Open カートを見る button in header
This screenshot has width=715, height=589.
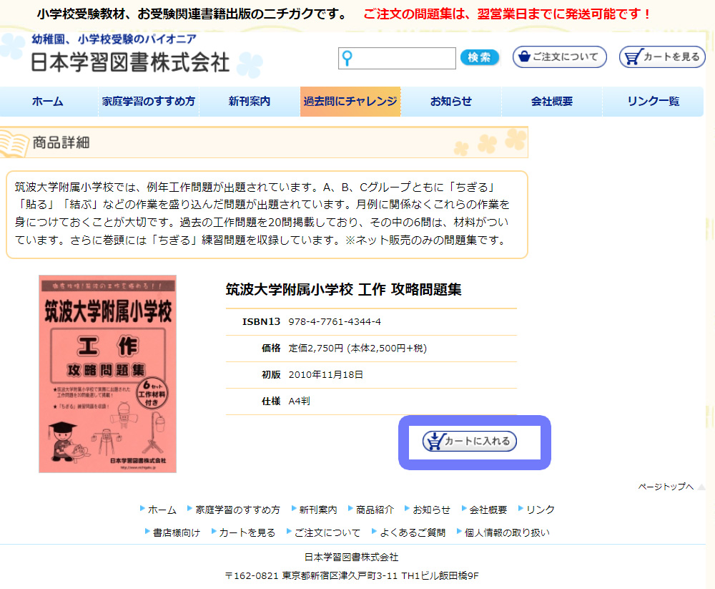tap(662, 57)
